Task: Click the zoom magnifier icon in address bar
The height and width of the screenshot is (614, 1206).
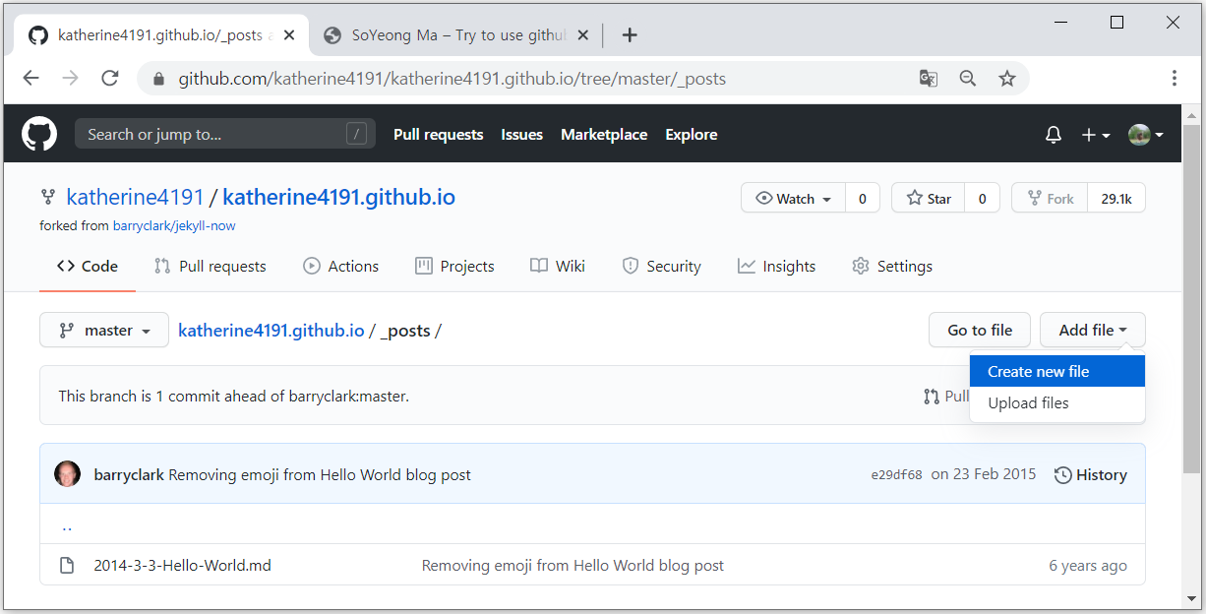Action: tap(968, 79)
